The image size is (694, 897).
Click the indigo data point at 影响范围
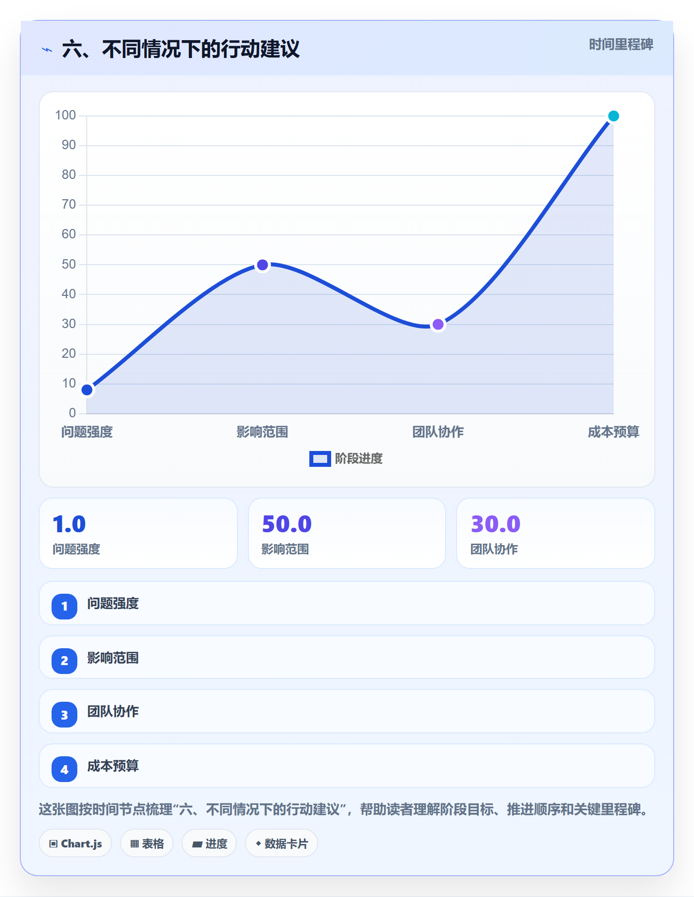coord(263,265)
